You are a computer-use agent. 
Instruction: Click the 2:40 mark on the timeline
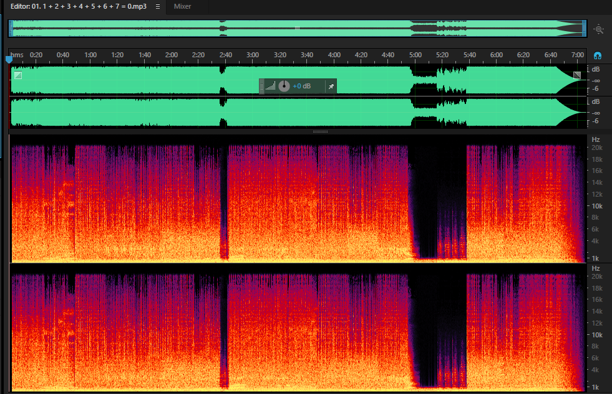(x=226, y=55)
